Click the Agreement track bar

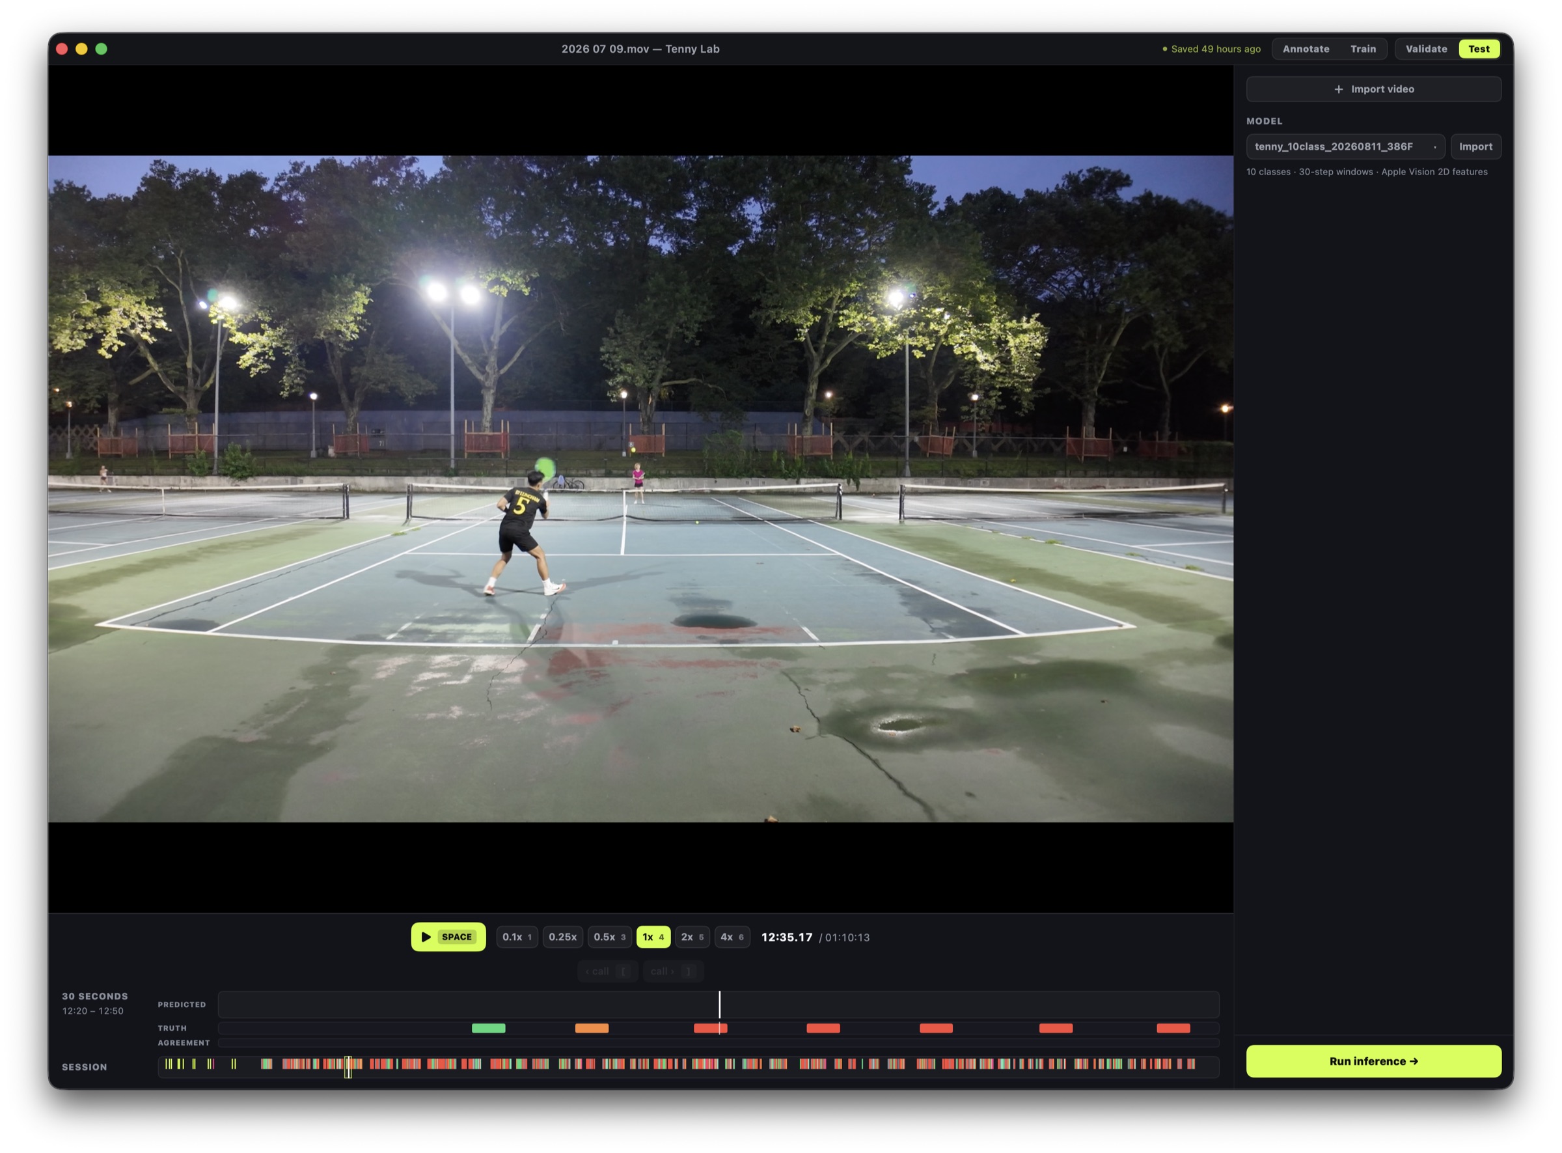(719, 1043)
